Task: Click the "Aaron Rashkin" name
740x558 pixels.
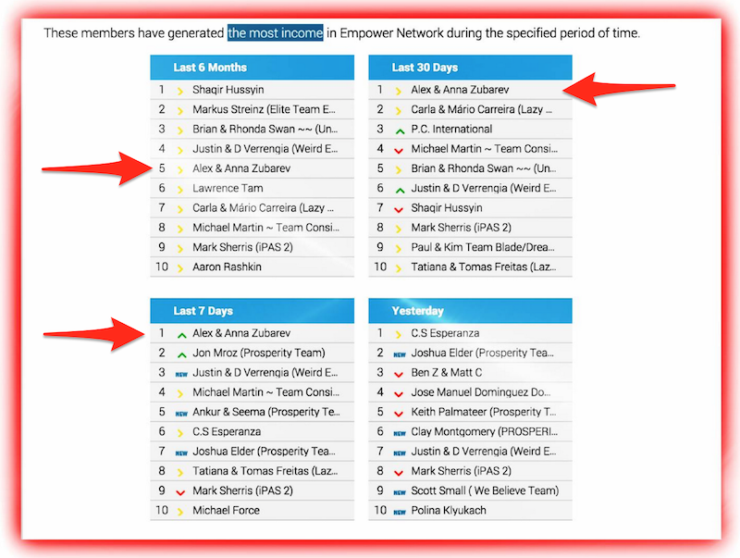Action: coord(227,267)
